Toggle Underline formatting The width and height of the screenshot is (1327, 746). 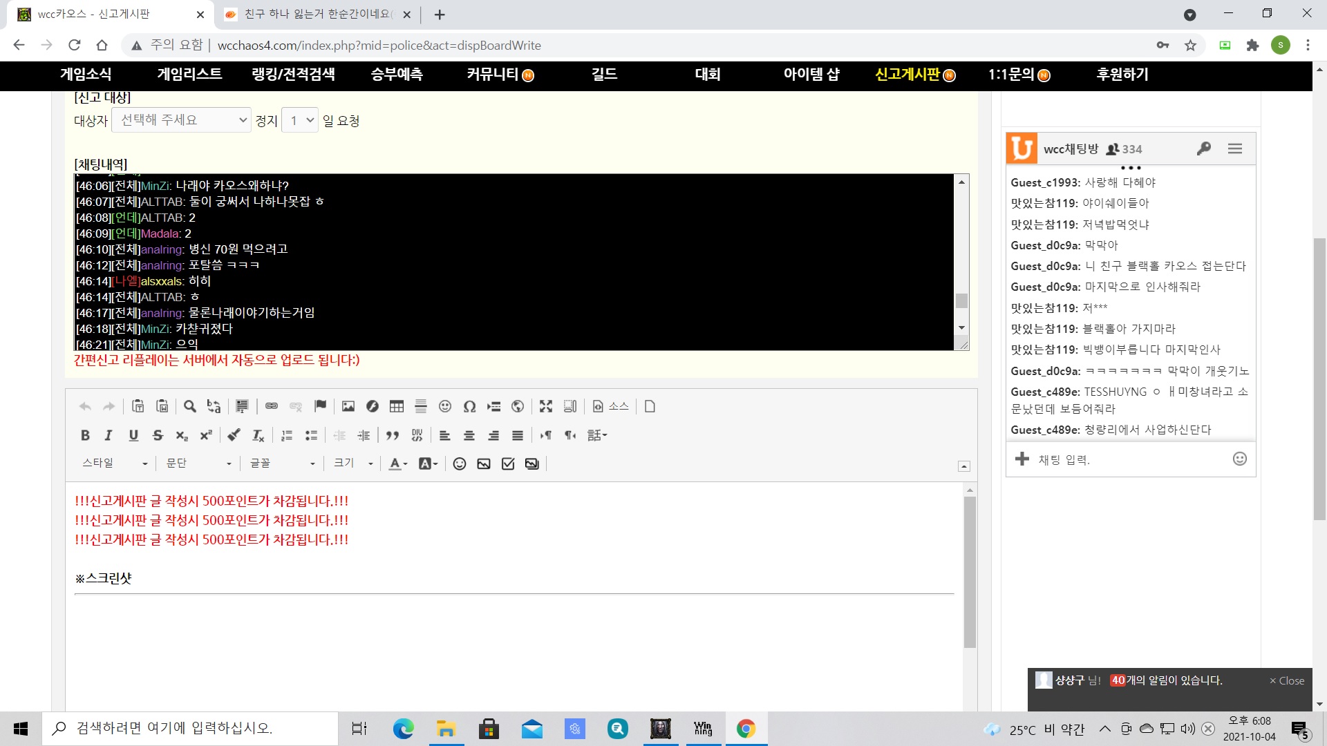point(133,435)
